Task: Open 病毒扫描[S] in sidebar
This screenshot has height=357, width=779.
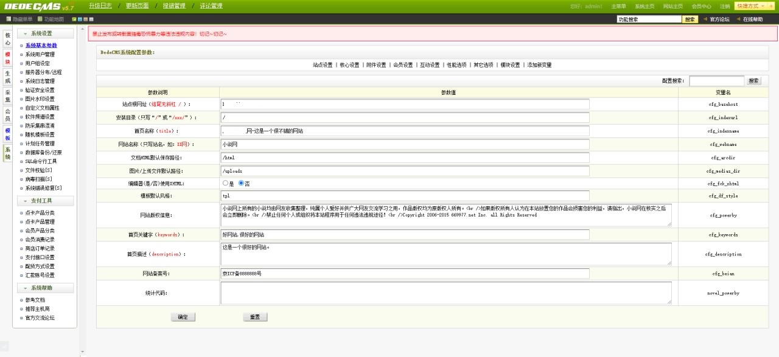Action: click(x=38, y=179)
